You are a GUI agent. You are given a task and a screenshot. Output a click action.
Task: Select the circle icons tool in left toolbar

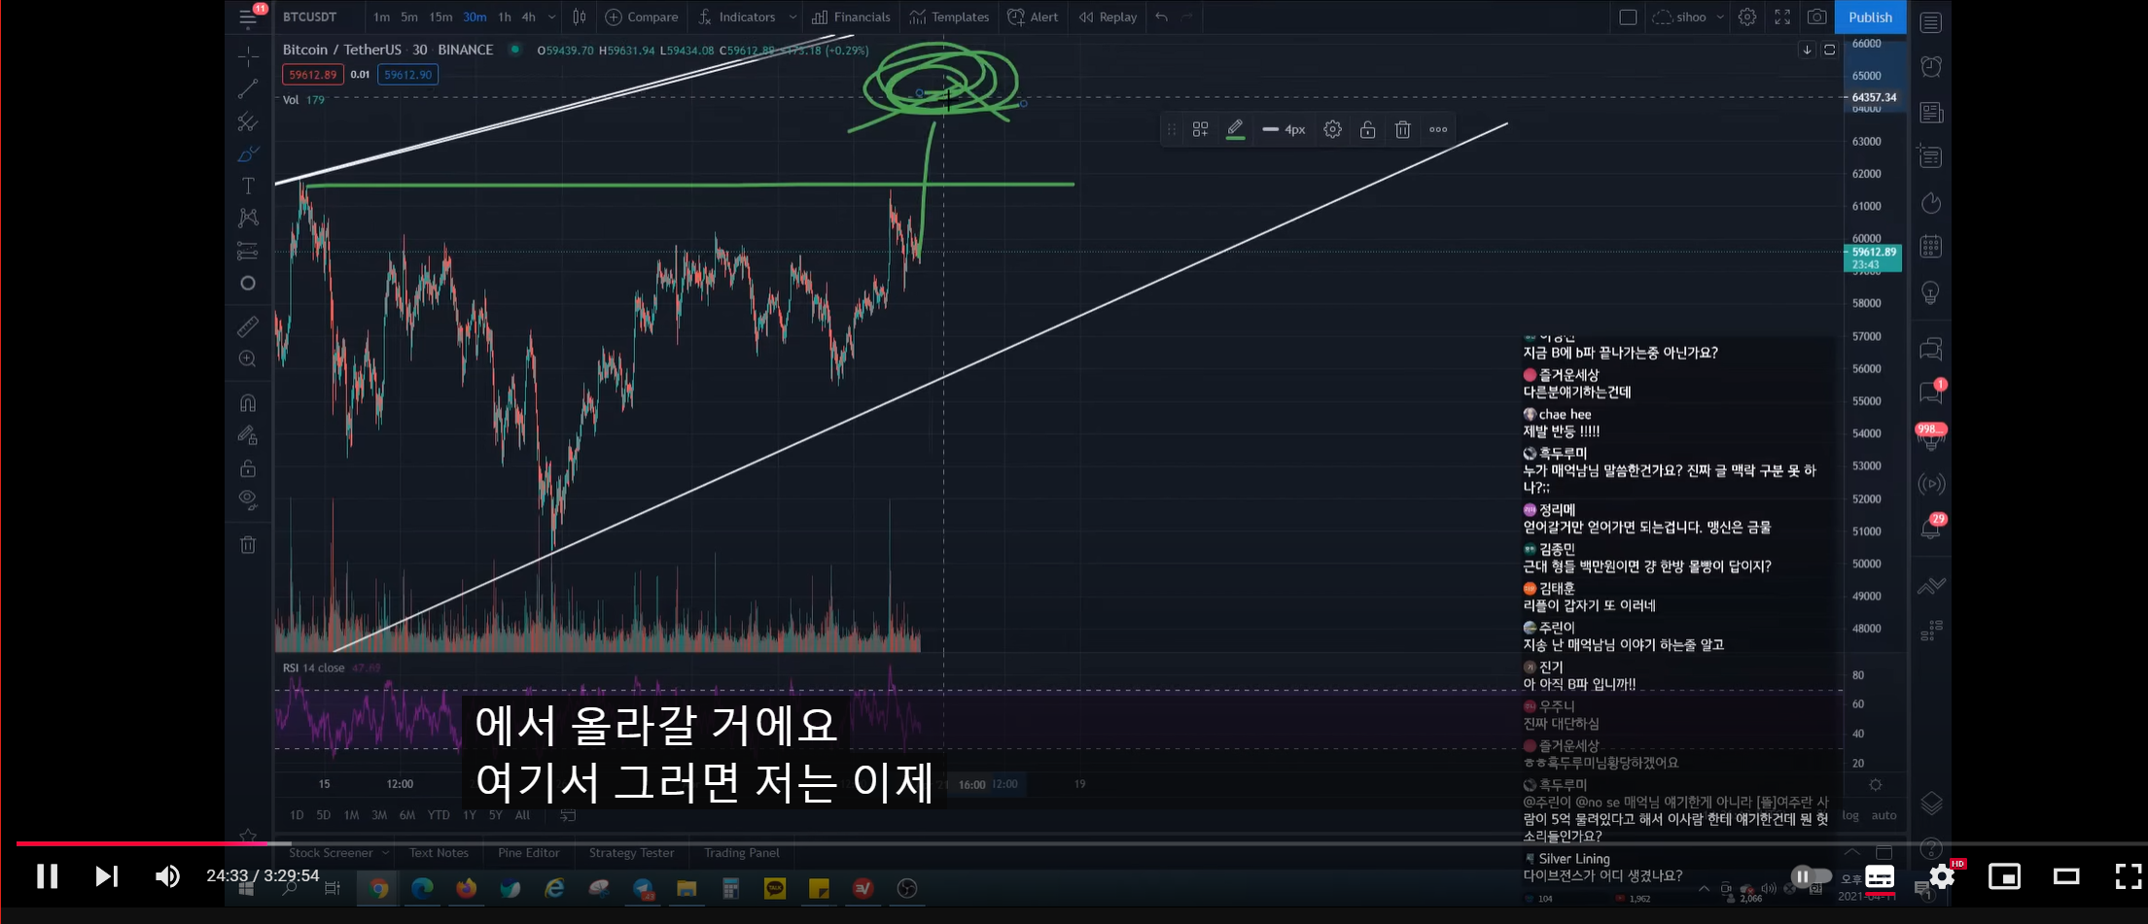coord(248,283)
